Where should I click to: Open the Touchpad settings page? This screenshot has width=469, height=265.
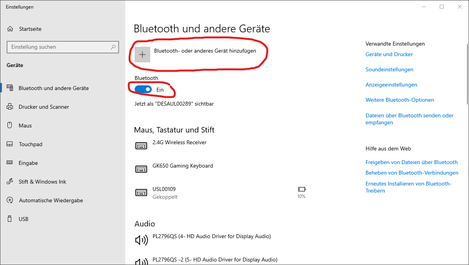[30, 144]
